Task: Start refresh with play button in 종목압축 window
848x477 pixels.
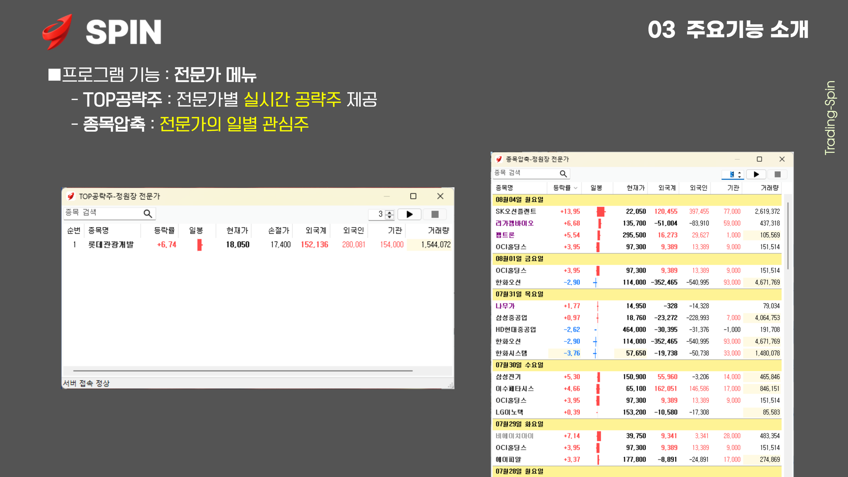Action: (x=756, y=174)
